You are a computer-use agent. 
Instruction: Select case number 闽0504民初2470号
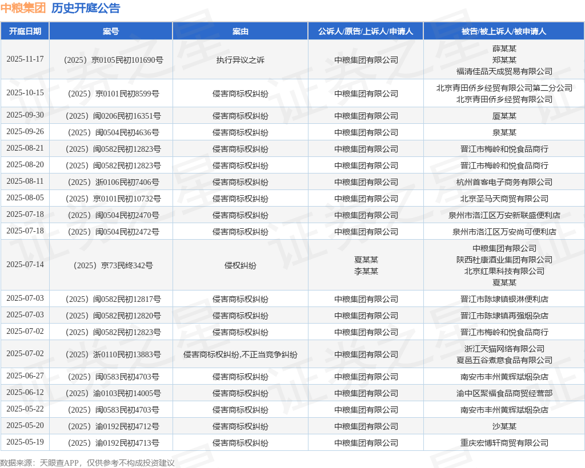pyautogui.click(x=114, y=215)
